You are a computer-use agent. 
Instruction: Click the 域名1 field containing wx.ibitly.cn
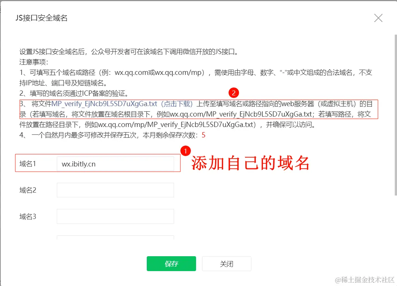115,164
